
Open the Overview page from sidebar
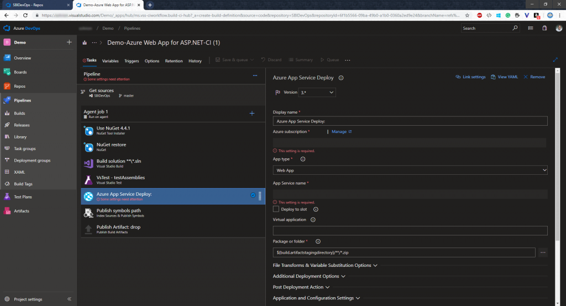point(22,58)
